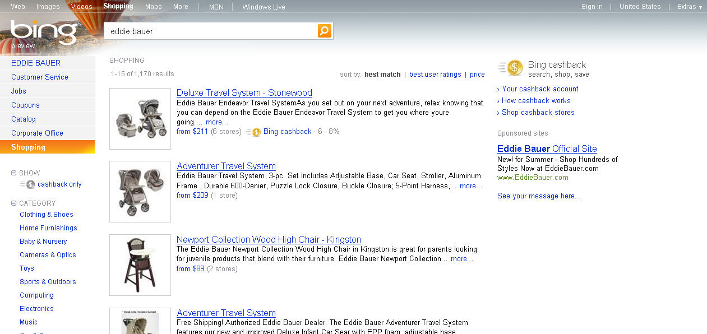Sort results by best user ratings
This screenshot has width=707, height=334.
(435, 75)
